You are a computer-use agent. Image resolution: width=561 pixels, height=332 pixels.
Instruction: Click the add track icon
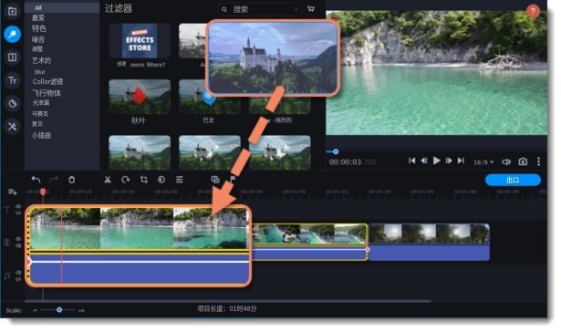(13, 192)
